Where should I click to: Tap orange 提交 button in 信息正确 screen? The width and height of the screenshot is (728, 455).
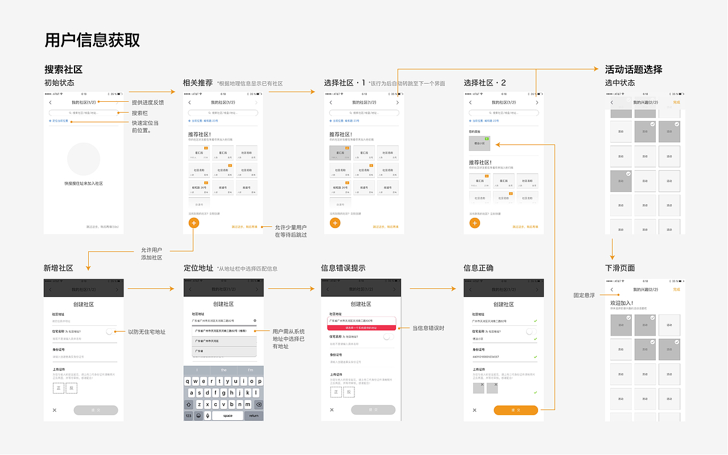tap(516, 410)
